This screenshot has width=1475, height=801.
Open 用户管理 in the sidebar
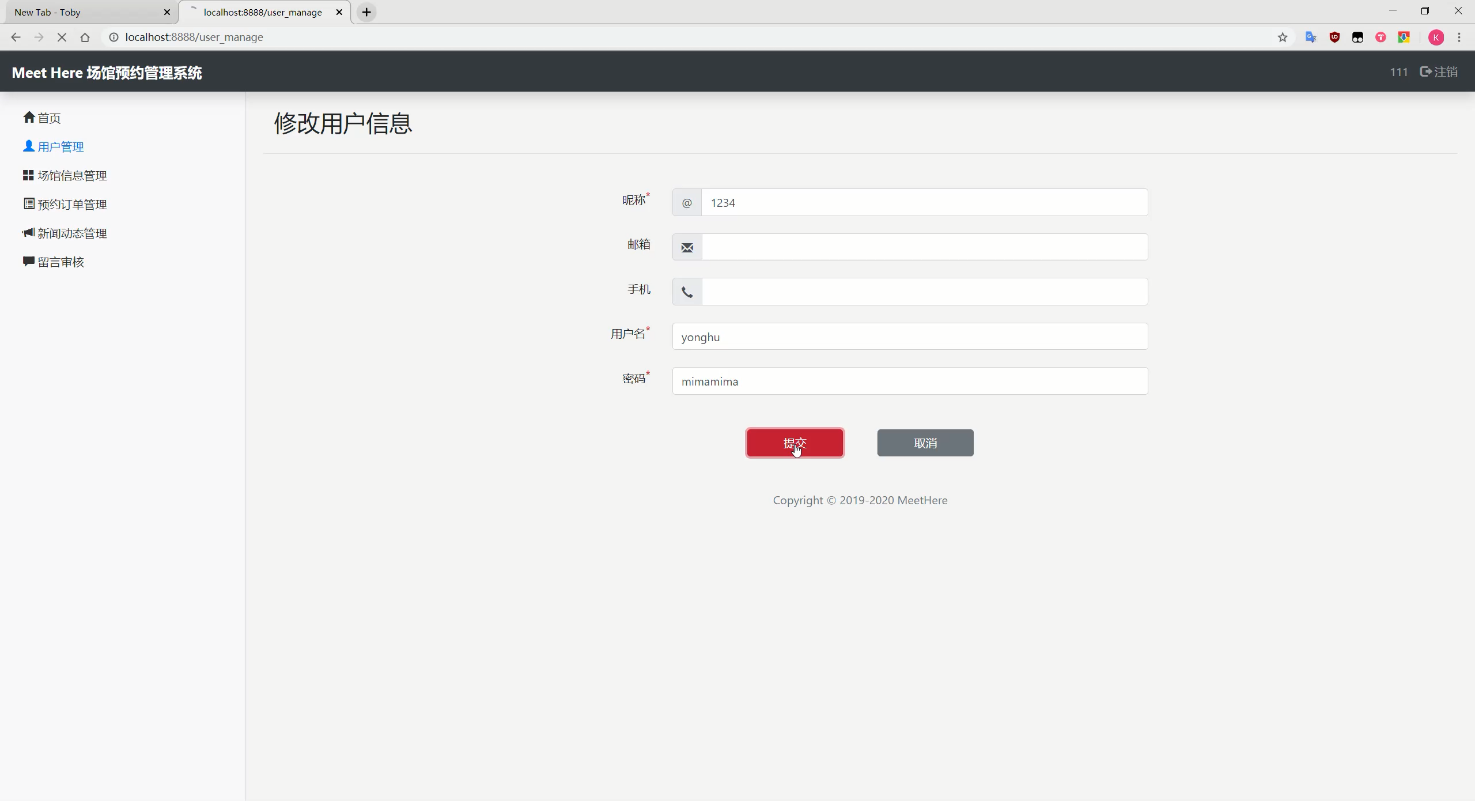tap(54, 147)
